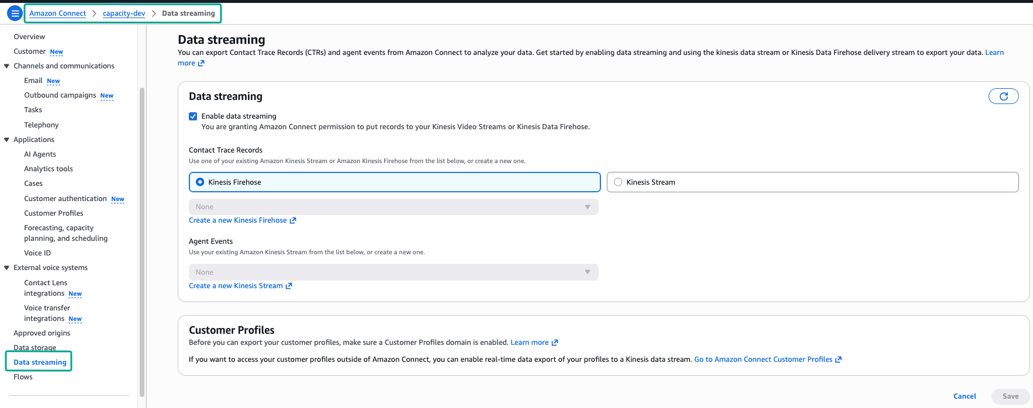Select the Kinesis Firehose radio option
This screenshot has width=1033, height=408.
click(395, 182)
